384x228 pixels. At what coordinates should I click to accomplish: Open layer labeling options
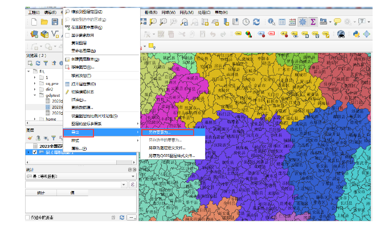tap(238, 34)
